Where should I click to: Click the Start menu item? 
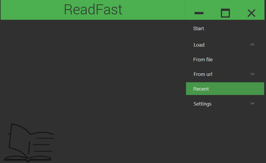225,28
